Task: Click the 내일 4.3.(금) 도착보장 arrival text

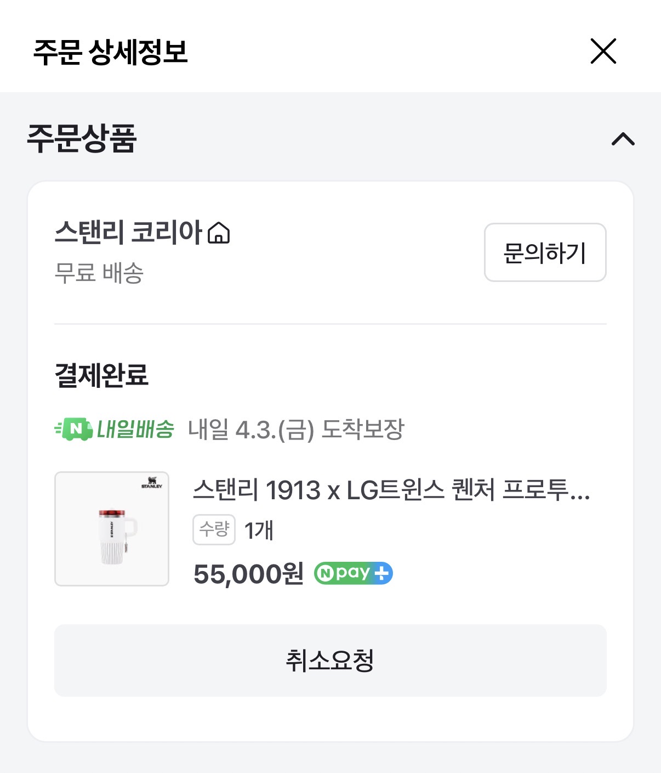Action: (x=295, y=430)
